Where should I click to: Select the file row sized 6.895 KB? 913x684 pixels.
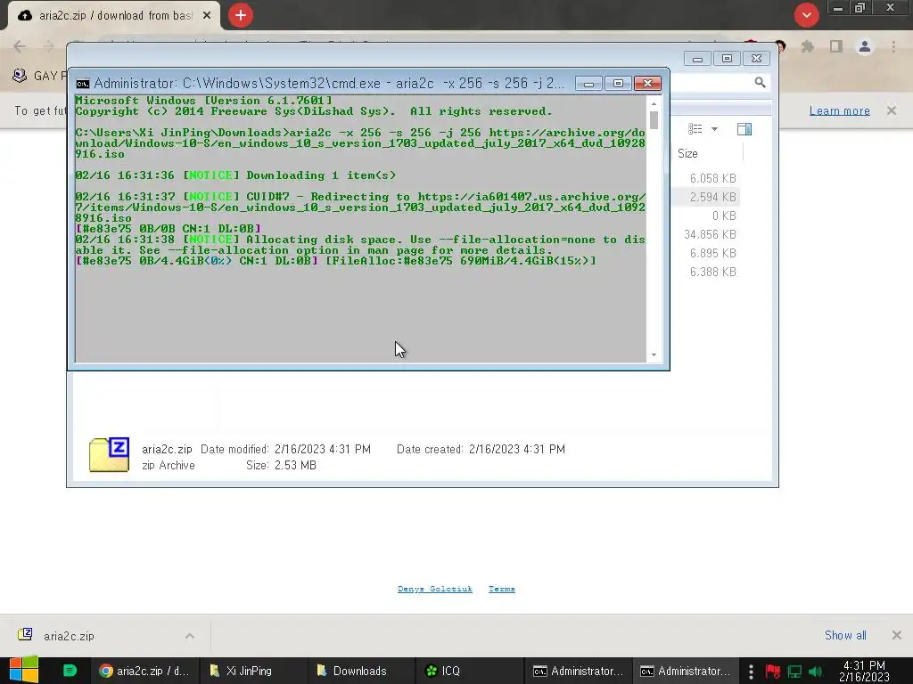pos(712,253)
